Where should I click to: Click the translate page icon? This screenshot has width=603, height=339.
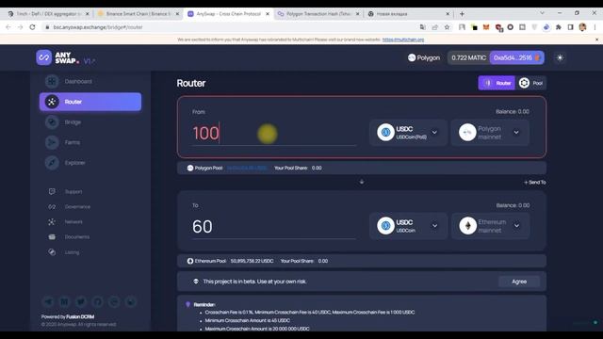pyautogui.click(x=423, y=27)
